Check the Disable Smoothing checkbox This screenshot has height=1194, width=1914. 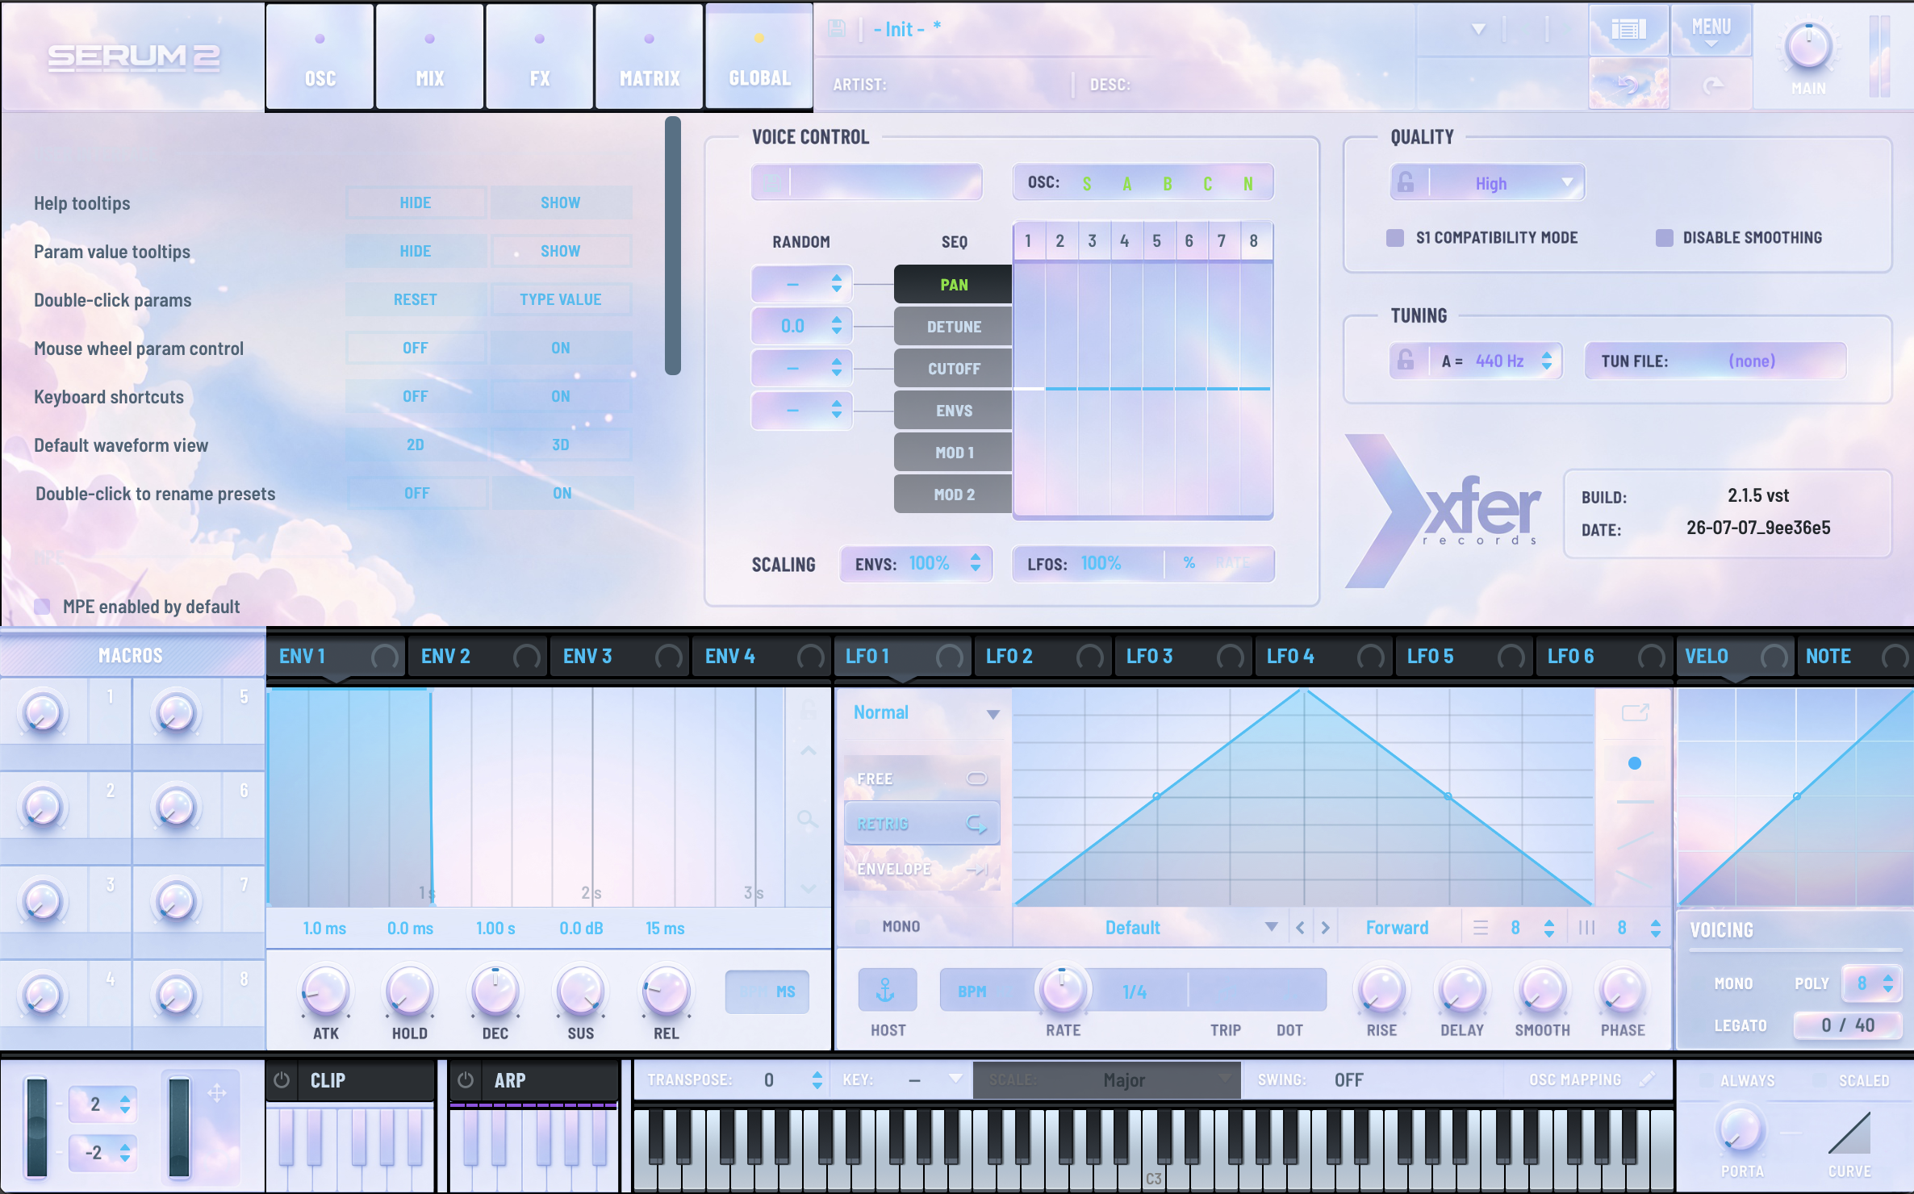tap(1665, 238)
